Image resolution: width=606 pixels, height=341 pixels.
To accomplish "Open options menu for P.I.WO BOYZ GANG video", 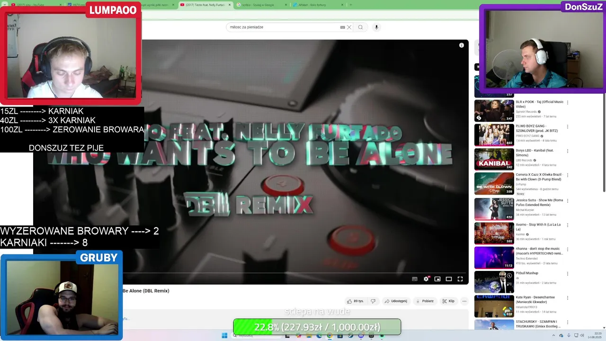I will tap(568, 127).
